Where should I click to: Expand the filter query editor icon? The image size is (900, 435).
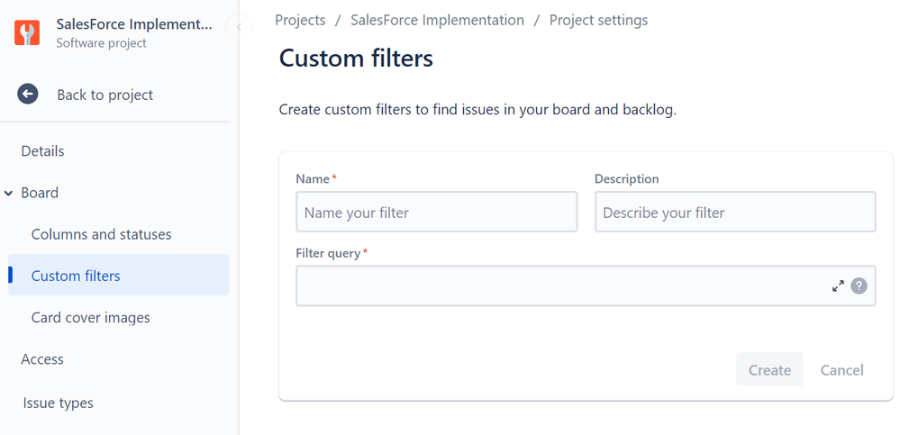tap(838, 285)
